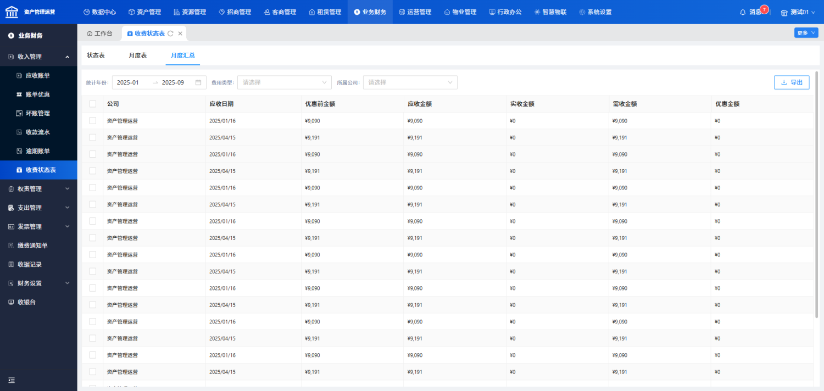Screen dimensions: 824x391
Task: Click the 逾期账单 sidebar icon
Action: [19, 151]
